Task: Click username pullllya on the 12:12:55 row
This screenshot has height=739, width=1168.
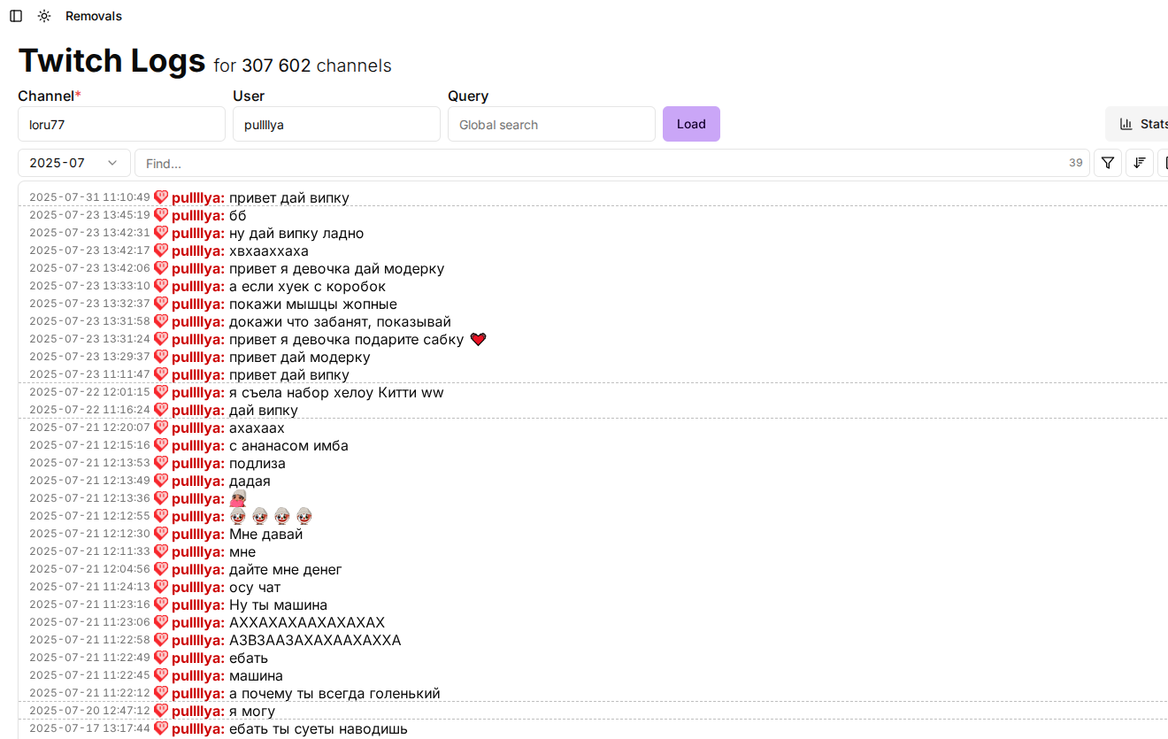Action: [x=198, y=516]
